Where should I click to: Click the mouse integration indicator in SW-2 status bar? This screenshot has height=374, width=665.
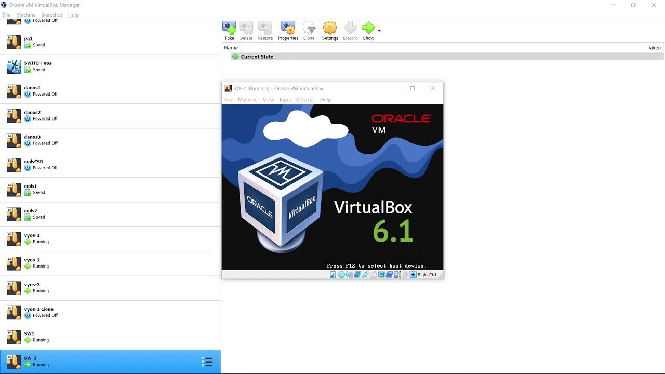point(405,275)
